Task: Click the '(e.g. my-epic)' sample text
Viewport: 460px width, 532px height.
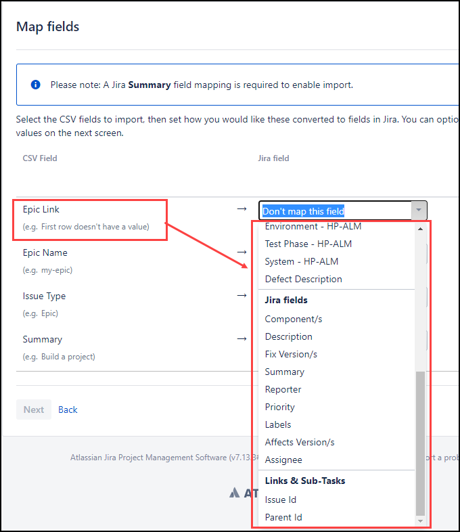Action: (x=47, y=271)
